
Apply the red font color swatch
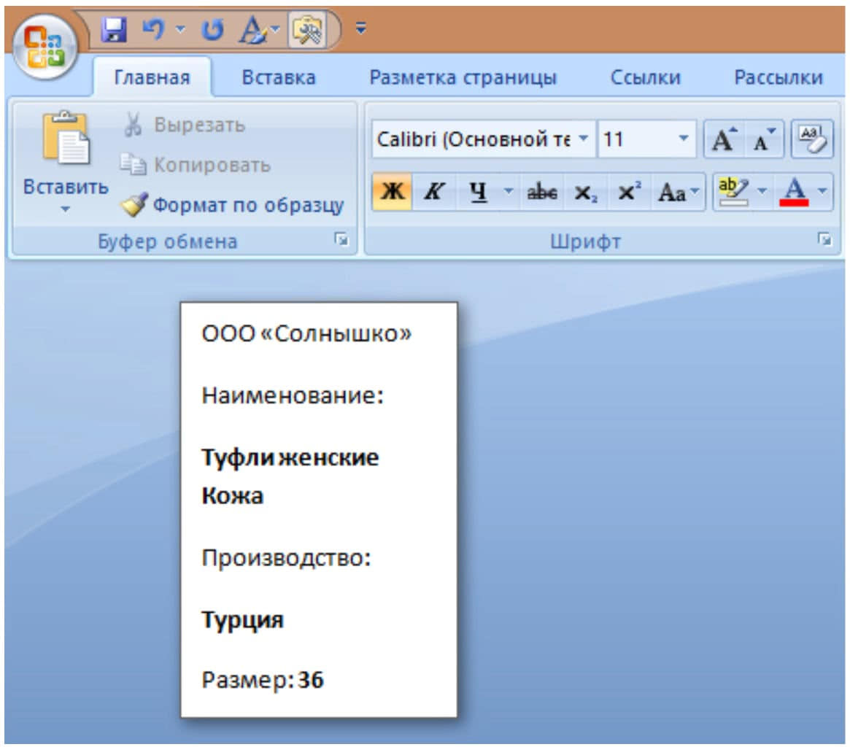coord(794,192)
